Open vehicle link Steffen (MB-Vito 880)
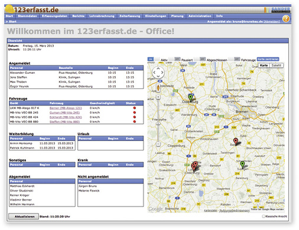The width and height of the screenshot is (299, 230). click(64, 121)
